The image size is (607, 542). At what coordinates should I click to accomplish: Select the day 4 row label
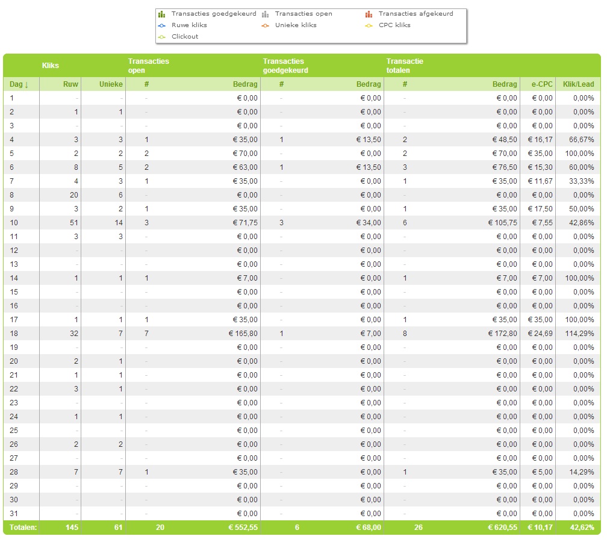tap(11, 140)
